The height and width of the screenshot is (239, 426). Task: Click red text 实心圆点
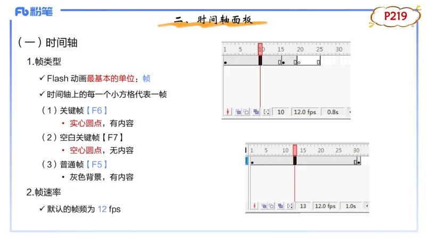tap(86, 123)
